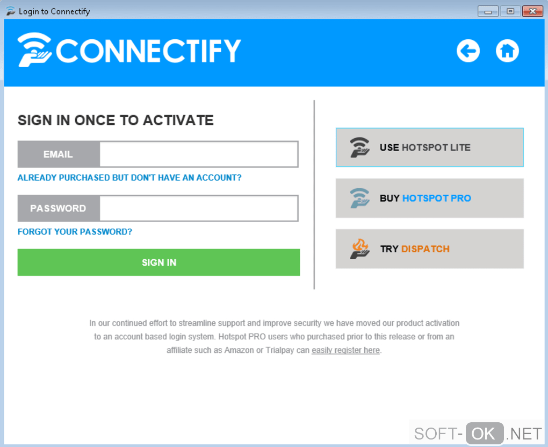Select the Use Hotspot Lite button

click(429, 147)
